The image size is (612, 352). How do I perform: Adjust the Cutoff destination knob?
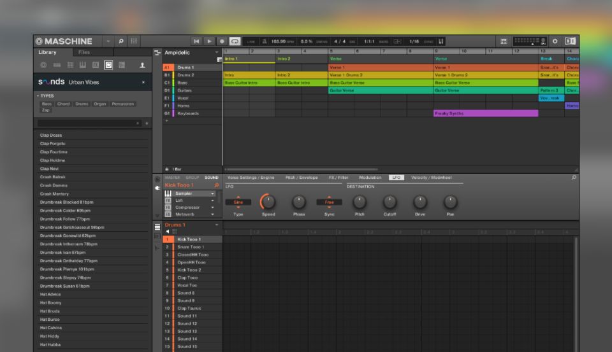tap(390, 202)
